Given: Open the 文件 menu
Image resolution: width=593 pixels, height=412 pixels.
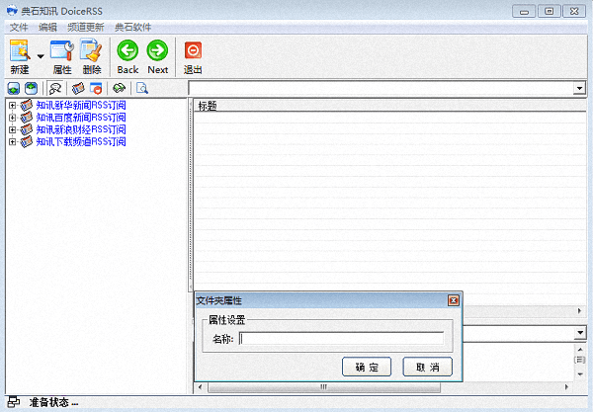Looking at the screenshot, I should pos(19,27).
